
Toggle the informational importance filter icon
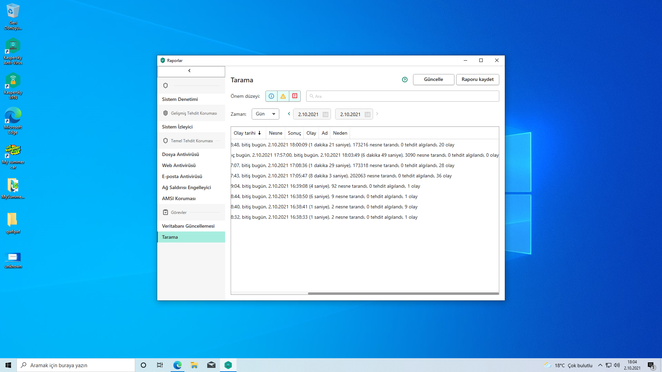point(271,96)
